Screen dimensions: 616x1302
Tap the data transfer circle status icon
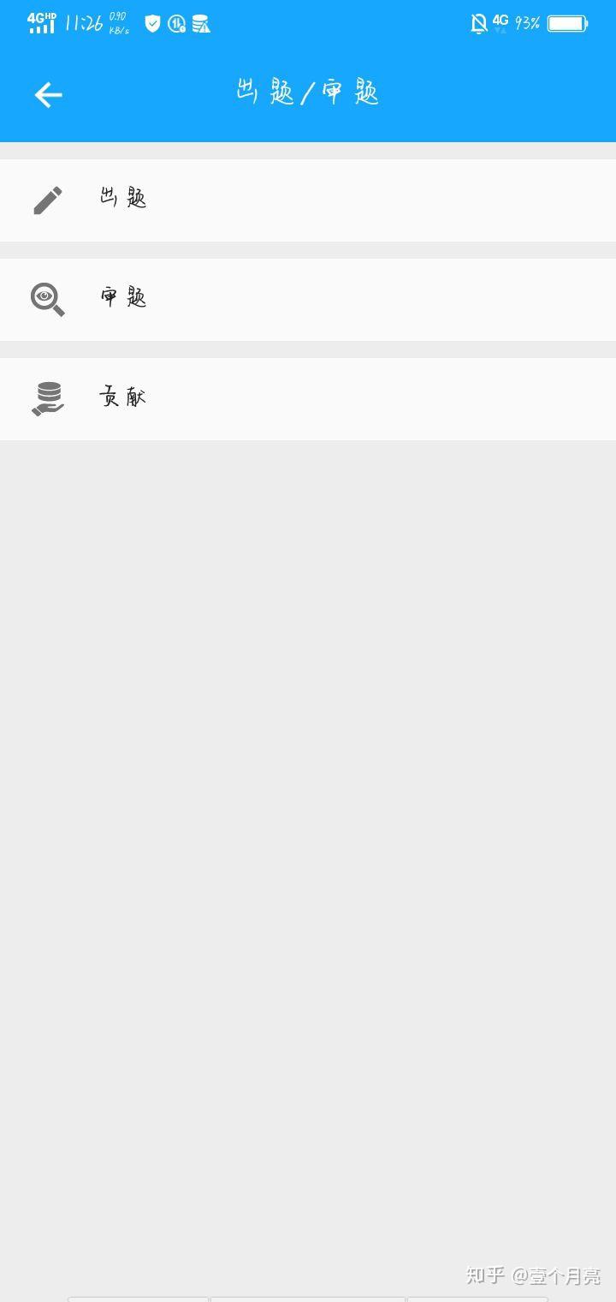click(x=176, y=24)
